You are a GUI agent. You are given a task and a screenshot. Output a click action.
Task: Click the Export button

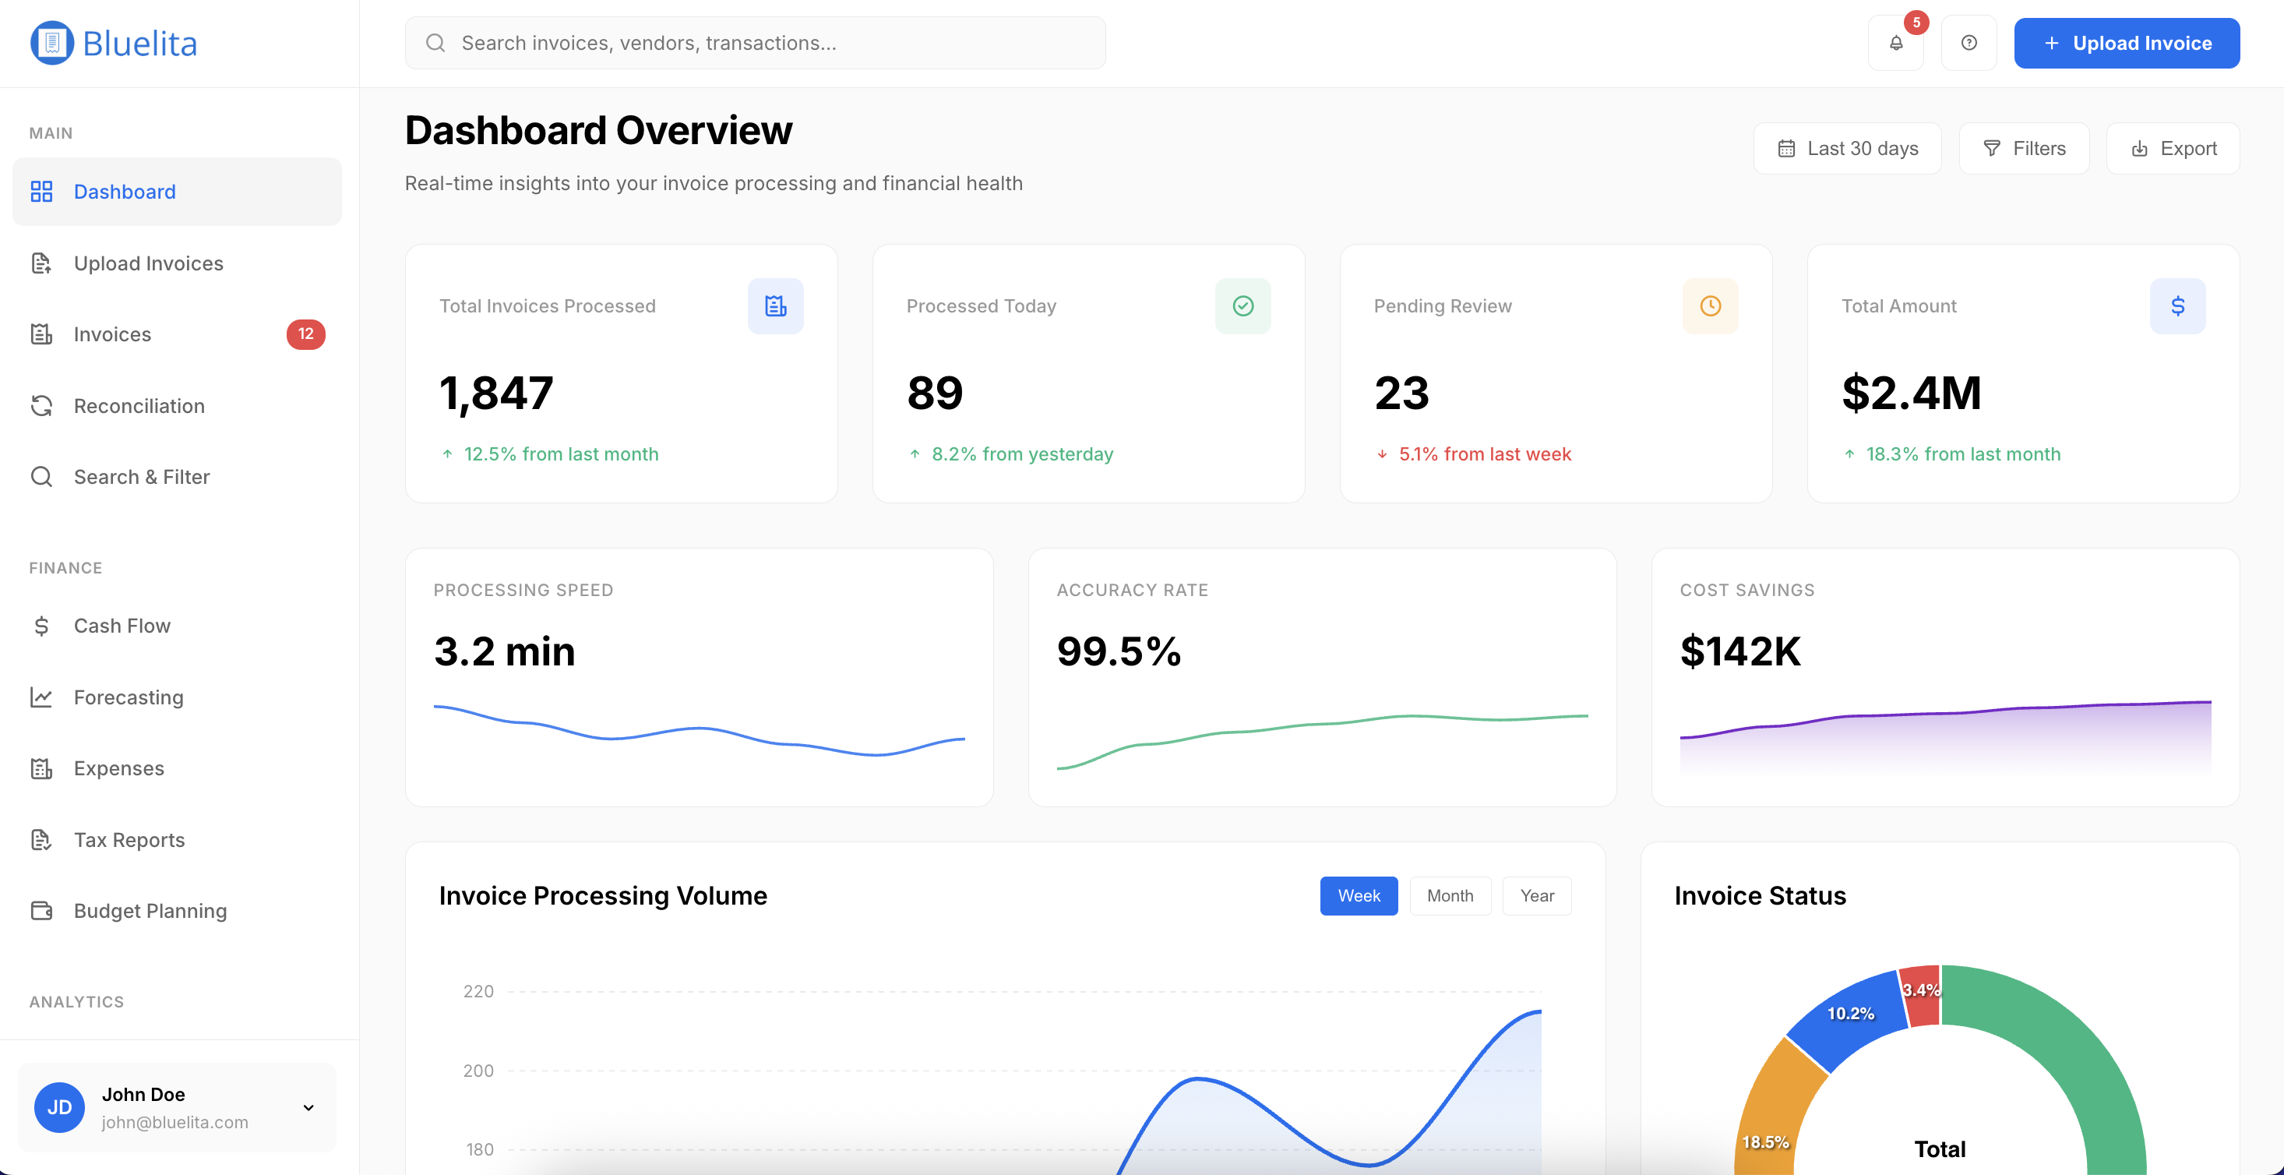pos(2173,148)
